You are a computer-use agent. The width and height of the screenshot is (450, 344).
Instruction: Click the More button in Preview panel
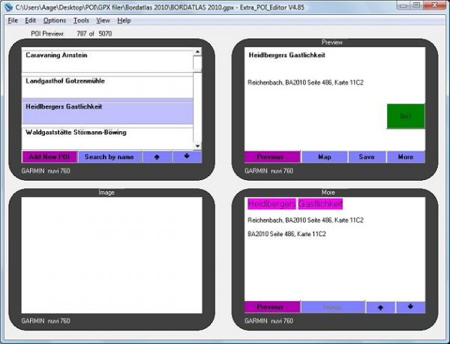pos(406,157)
